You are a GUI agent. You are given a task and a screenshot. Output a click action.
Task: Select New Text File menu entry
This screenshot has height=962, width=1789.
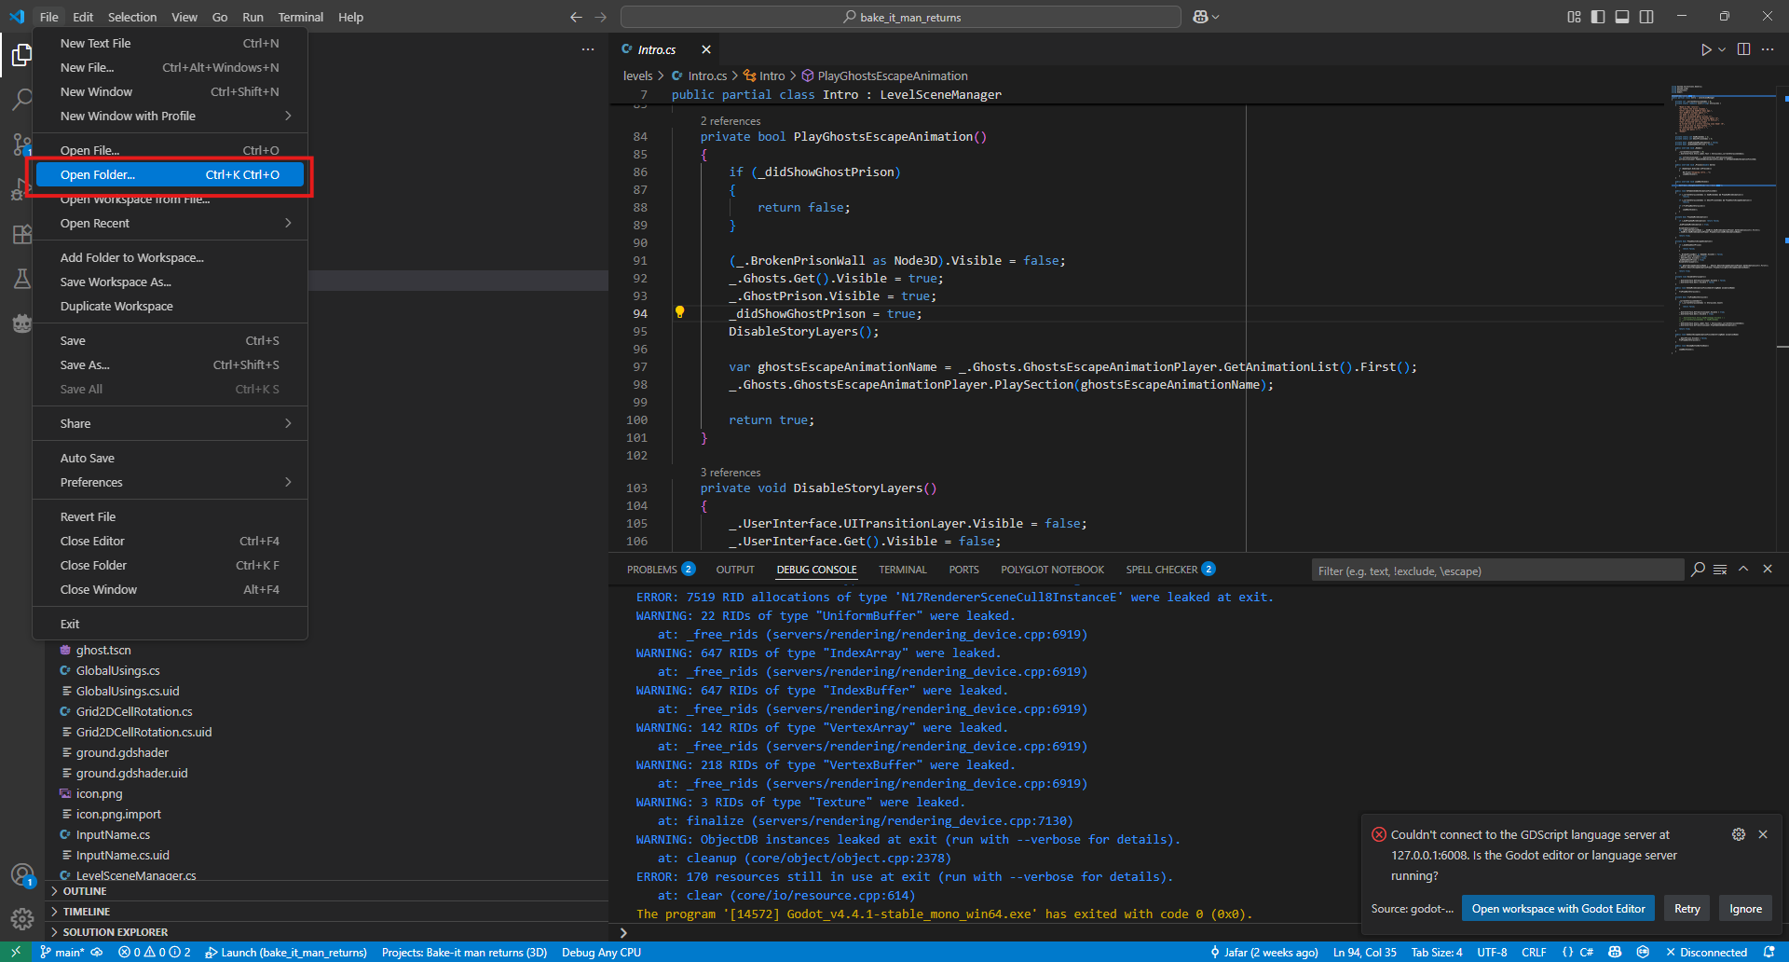tap(170, 43)
